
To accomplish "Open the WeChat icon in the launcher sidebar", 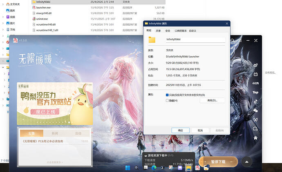I will [x=255, y=110].
